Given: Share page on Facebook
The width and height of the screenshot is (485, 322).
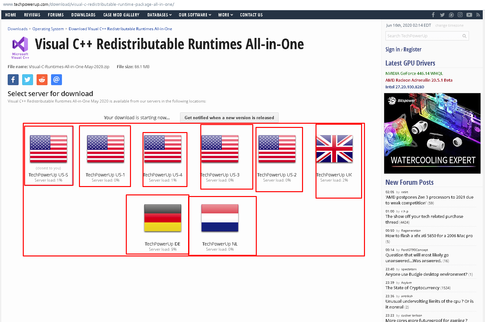Looking at the screenshot, I should click(x=13, y=80).
